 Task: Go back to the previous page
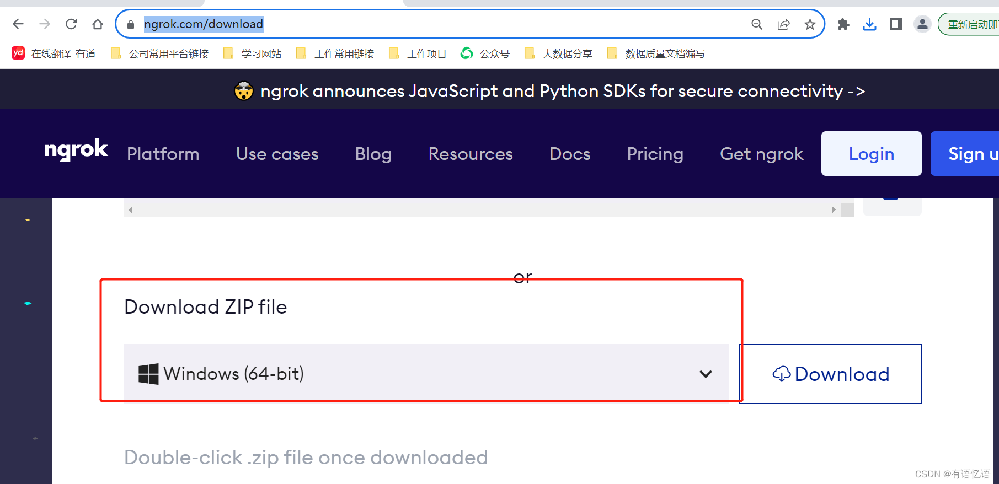pyautogui.click(x=18, y=24)
